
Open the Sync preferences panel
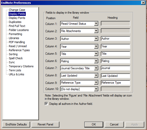(12, 62)
